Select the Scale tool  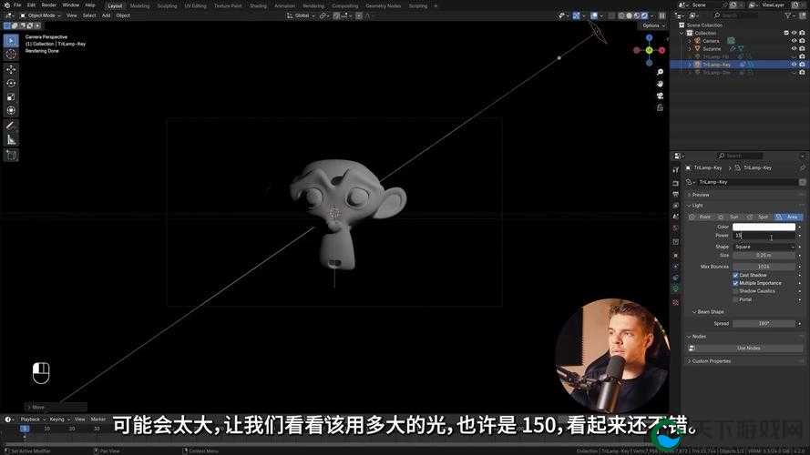pyautogui.click(x=11, y=97)
